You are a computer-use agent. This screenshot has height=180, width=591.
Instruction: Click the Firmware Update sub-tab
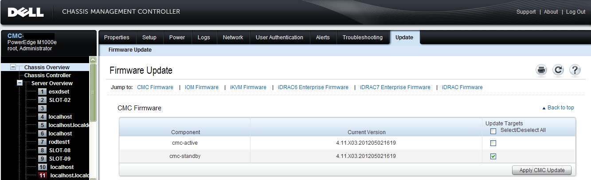tap(130, 50)
